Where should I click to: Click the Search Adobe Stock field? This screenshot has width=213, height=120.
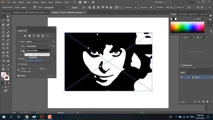coord(182,2)
